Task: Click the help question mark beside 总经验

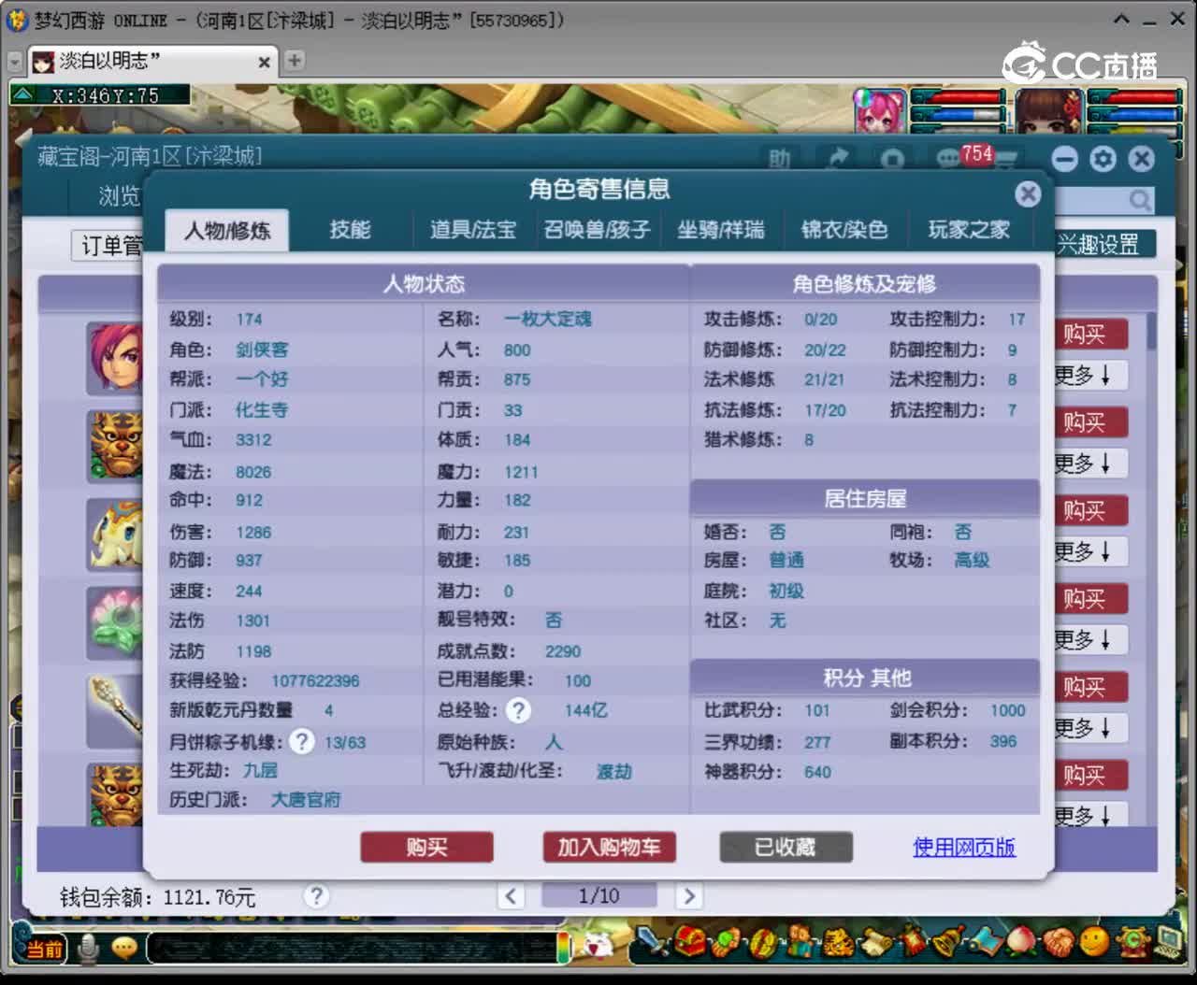Action: [x=518, y=710]
